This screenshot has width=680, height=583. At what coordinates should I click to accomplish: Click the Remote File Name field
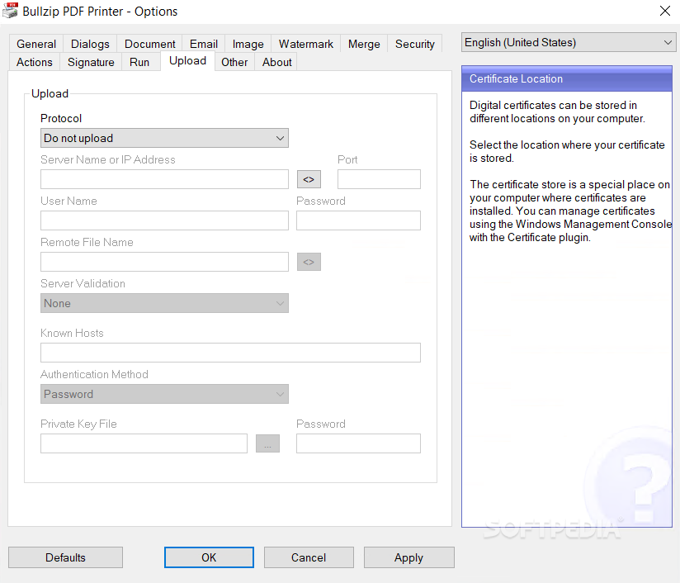[164, 262]
